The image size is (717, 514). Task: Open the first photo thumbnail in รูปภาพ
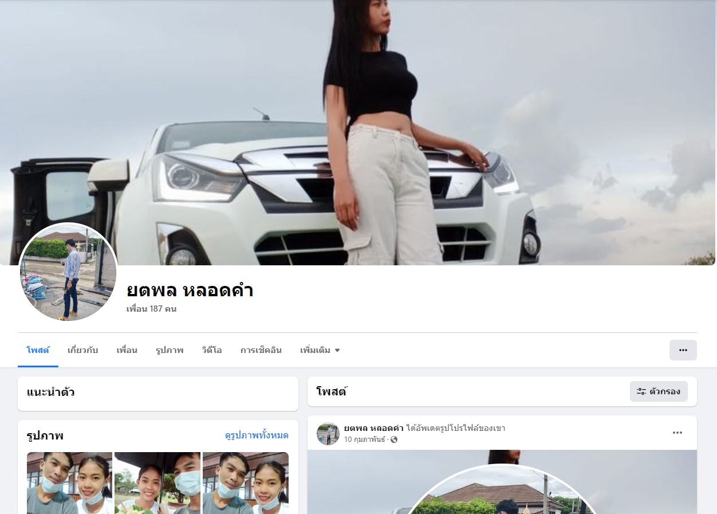tap(69, 483)
